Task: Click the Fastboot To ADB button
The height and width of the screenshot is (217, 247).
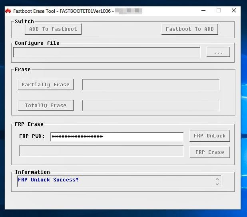Action: point(190,29)
